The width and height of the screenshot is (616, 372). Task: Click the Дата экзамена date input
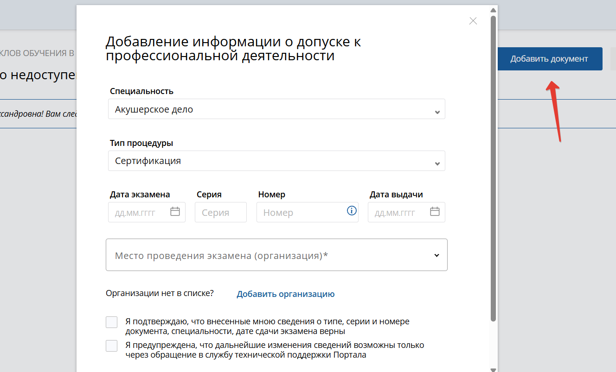point(139,212)
